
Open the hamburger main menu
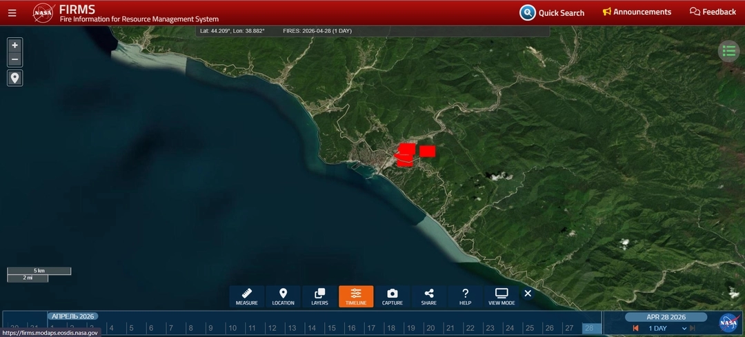coord(12,12)
